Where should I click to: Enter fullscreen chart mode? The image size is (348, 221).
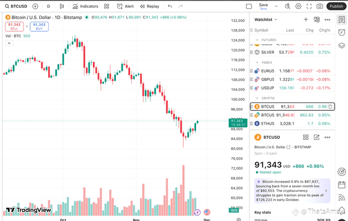[309, 6]
